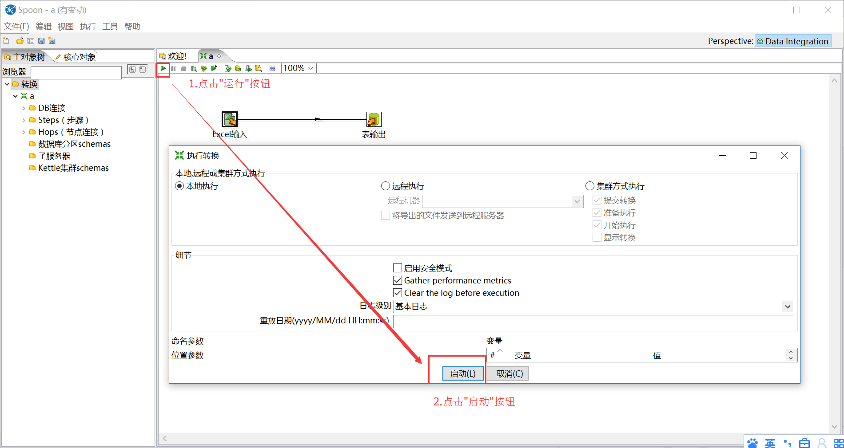The image size is (844, 448).
Task: Click the Preview transformation icon
Action: tap(194, 68)
